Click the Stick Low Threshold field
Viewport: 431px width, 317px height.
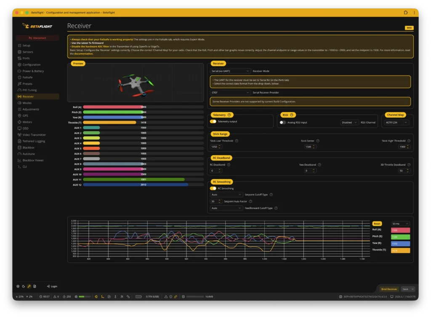tap(216, 147)
